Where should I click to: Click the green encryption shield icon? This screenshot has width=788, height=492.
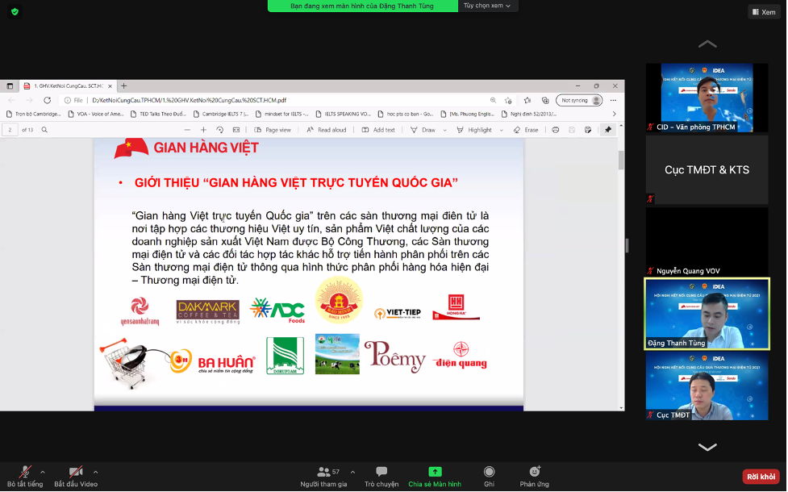15,11
